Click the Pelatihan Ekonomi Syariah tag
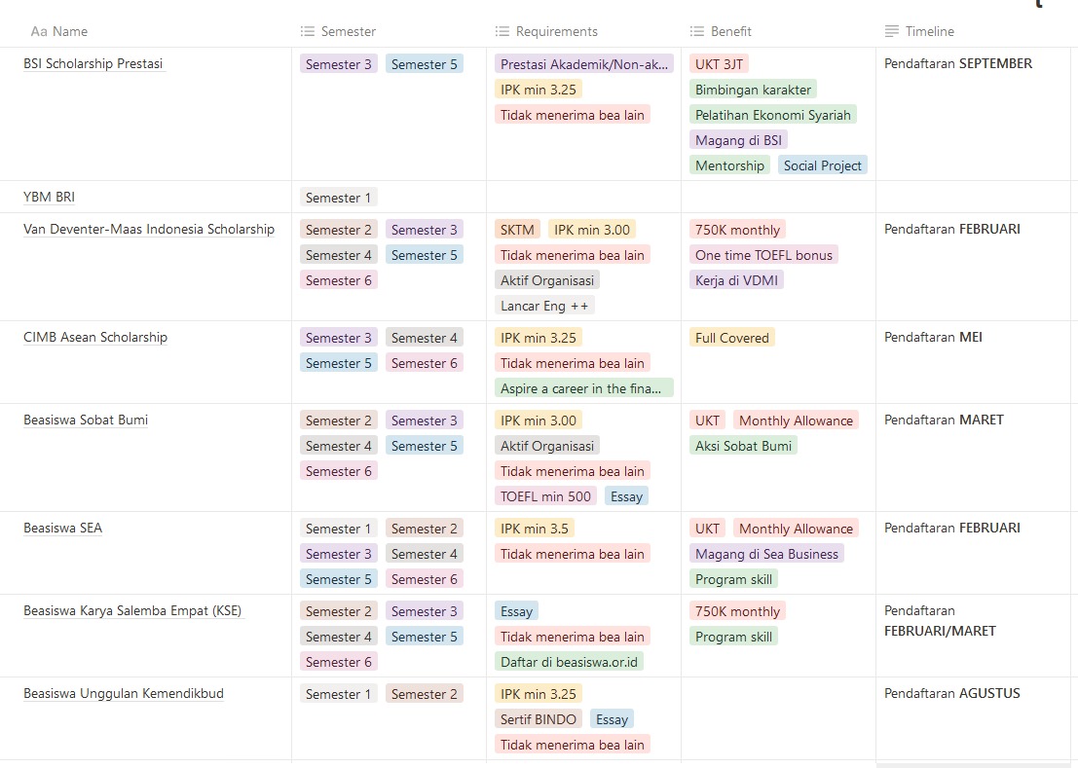Image resolution: width=1078 pixels, height=768 pixels. click(x=773, y=116)
